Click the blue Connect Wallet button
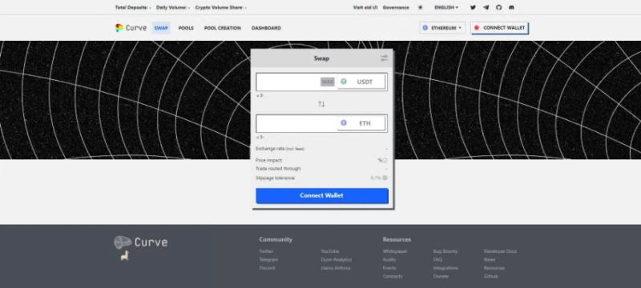This screenshot has height=288, width=641. [x=322, y=195]
